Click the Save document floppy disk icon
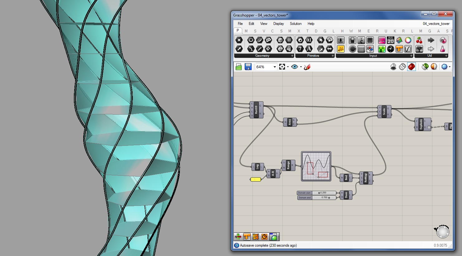 tap(248, 67)
